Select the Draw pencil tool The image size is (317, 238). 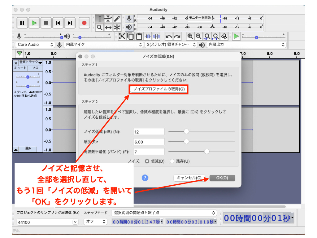117,19
